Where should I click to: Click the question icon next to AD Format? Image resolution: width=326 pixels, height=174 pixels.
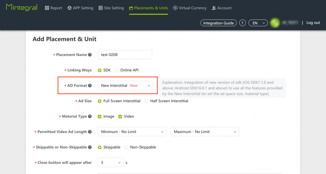click(90, 85)
